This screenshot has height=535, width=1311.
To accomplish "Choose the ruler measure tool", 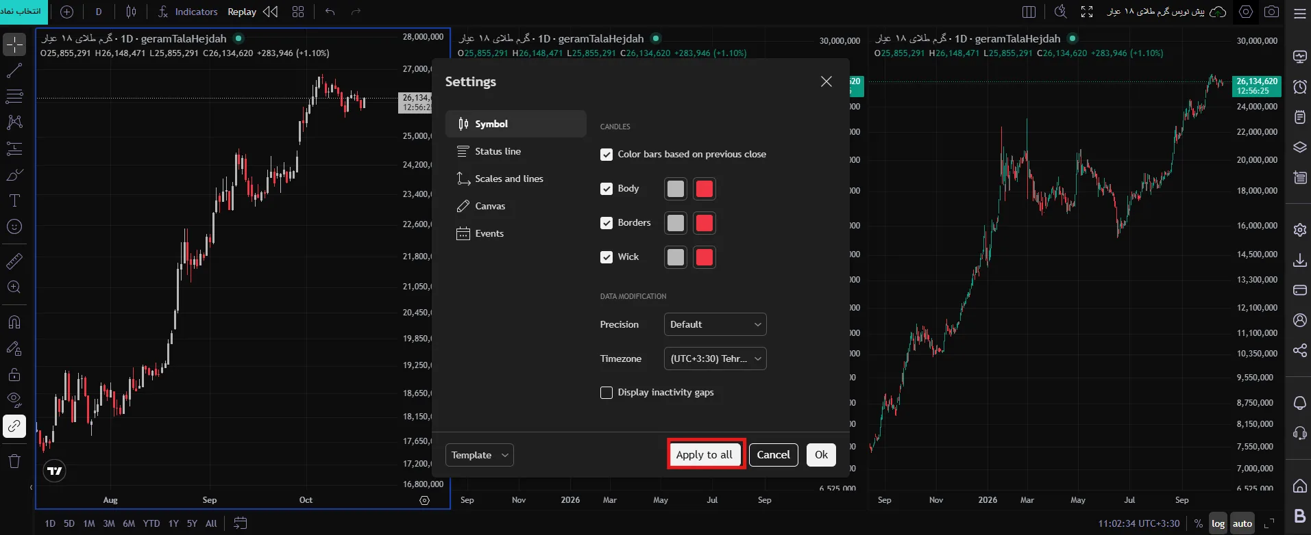I will point(14,261).
